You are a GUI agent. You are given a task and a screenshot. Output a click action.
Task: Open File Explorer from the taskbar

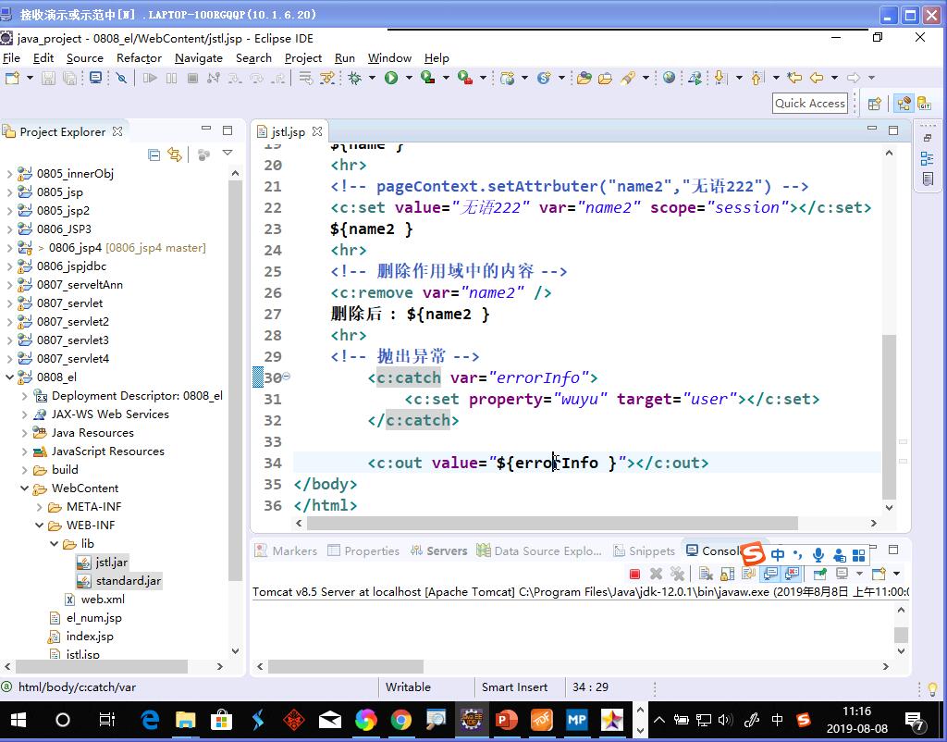pos(185,720)
